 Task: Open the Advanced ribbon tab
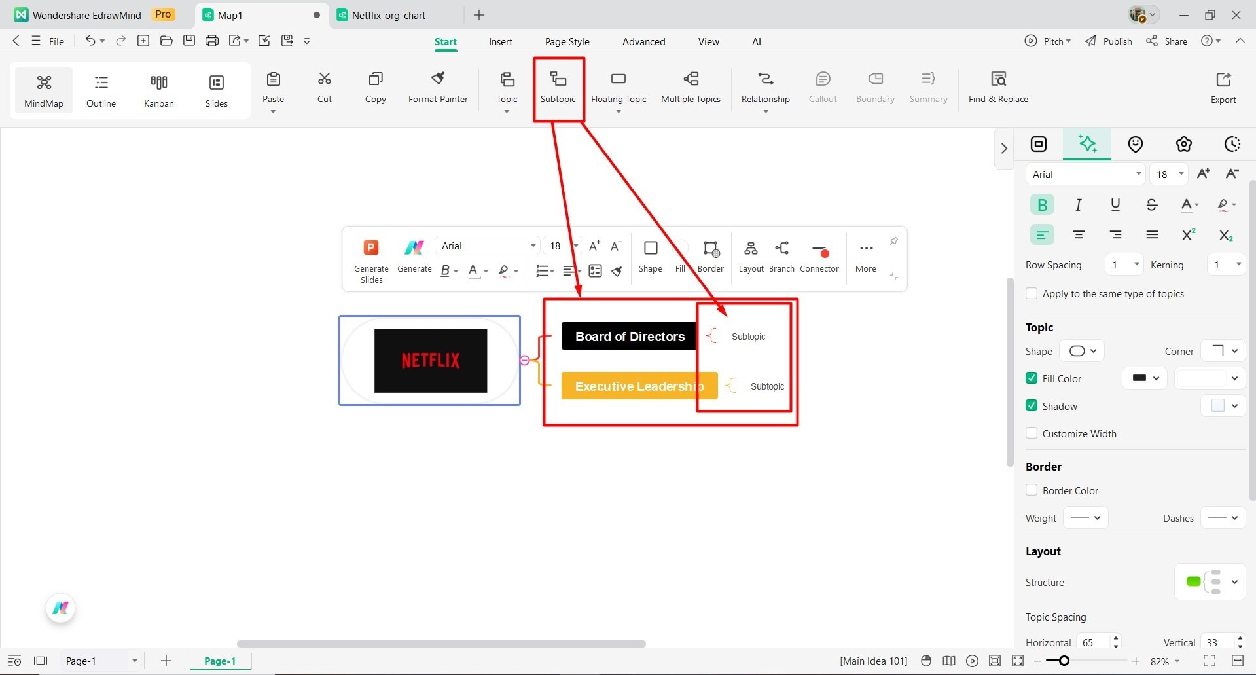coord(643,41)
